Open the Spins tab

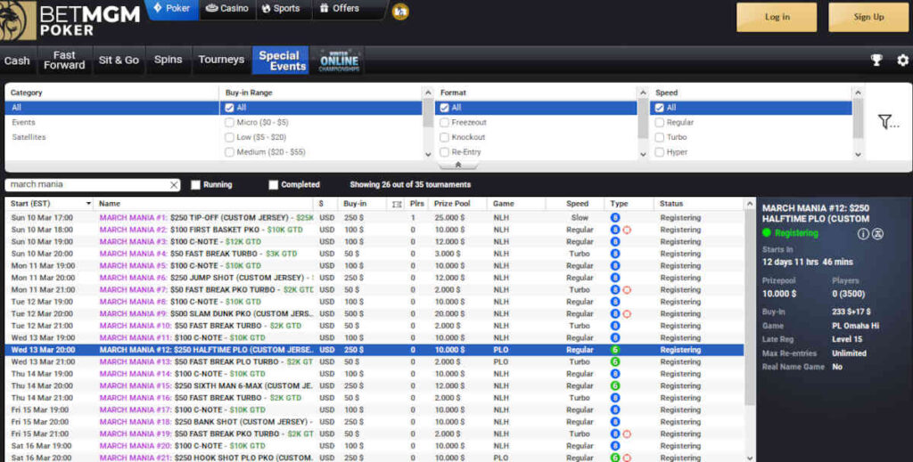pyautogui.click(x=169, y=61)
